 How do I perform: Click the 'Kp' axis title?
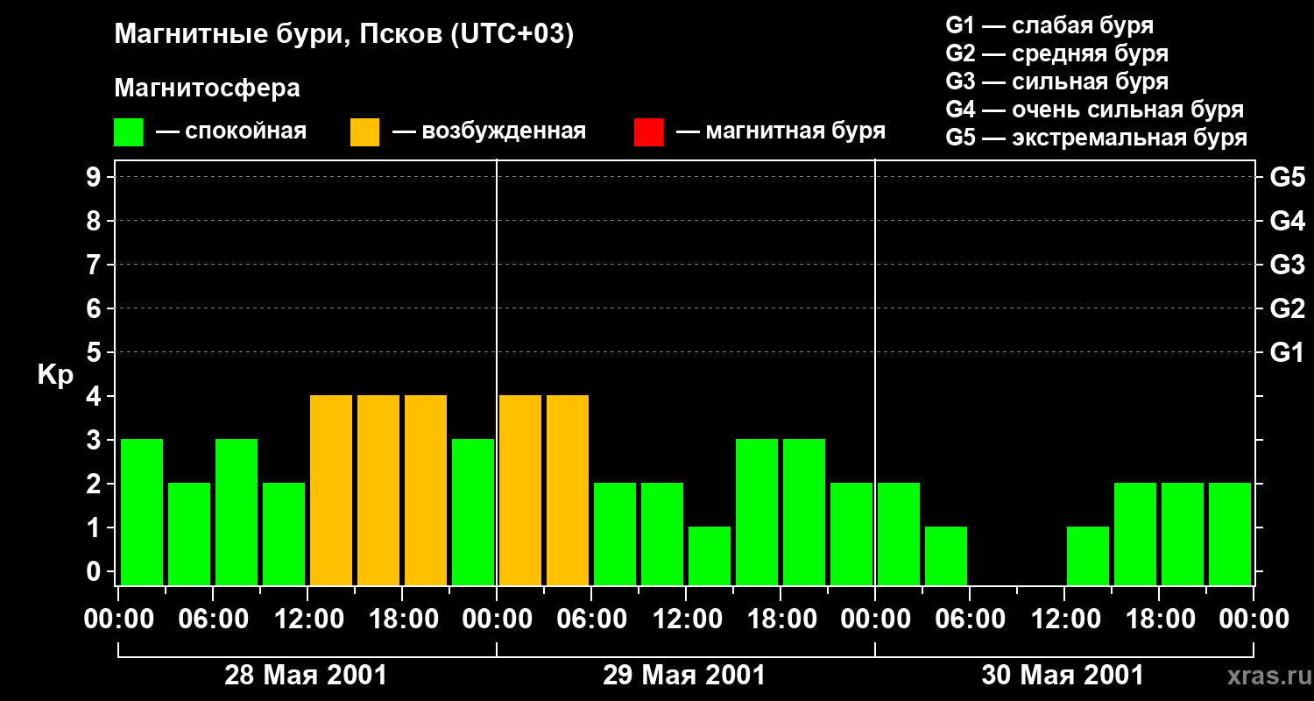click(55, 375)
